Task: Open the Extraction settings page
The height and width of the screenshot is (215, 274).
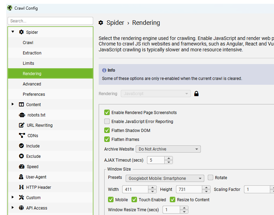Action: coord(32,53)
